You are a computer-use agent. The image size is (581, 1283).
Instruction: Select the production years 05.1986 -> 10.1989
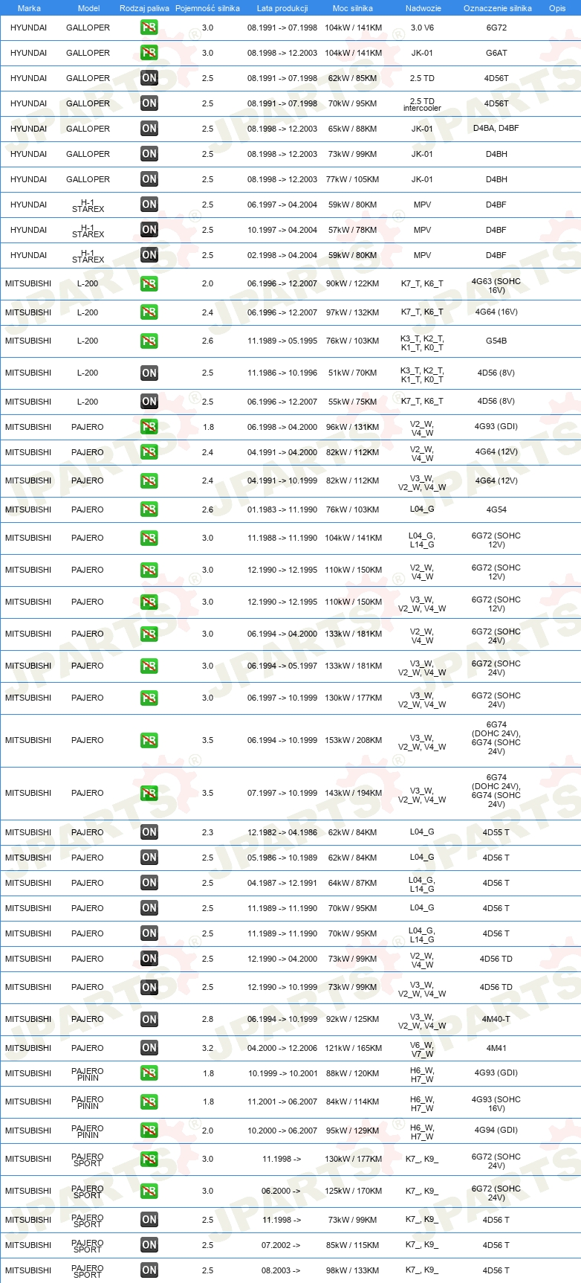coord(282,858)
